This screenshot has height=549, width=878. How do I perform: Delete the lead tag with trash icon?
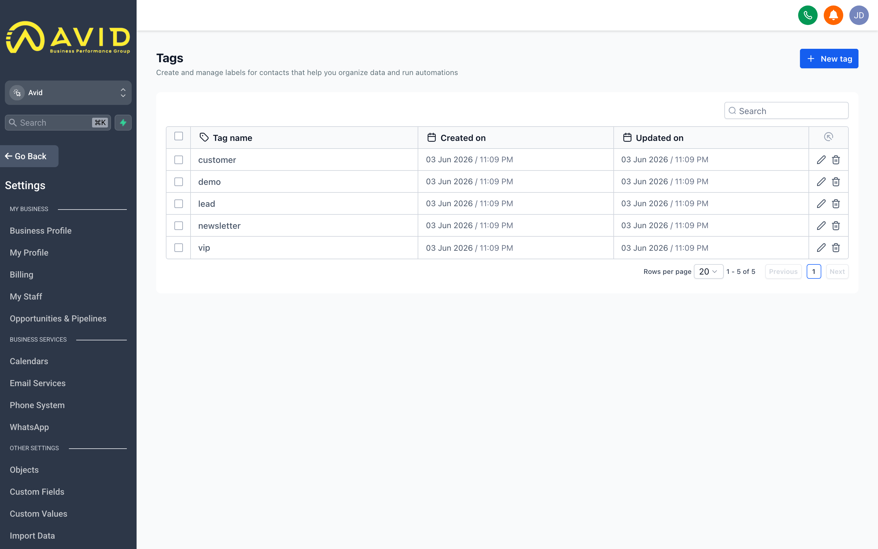[836, 204]
